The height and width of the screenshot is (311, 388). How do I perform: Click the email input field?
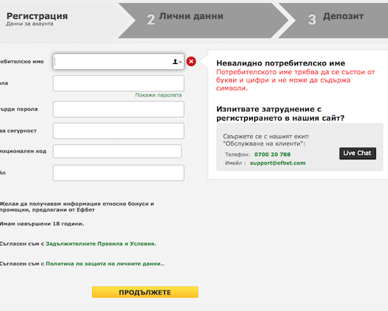tap(118, 173)
